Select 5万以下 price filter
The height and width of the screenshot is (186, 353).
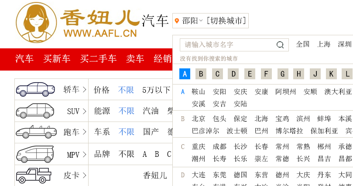click(156, 90)
